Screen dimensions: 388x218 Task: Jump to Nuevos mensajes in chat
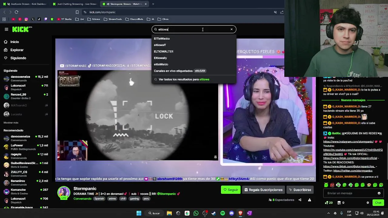[x=353, y=100]
